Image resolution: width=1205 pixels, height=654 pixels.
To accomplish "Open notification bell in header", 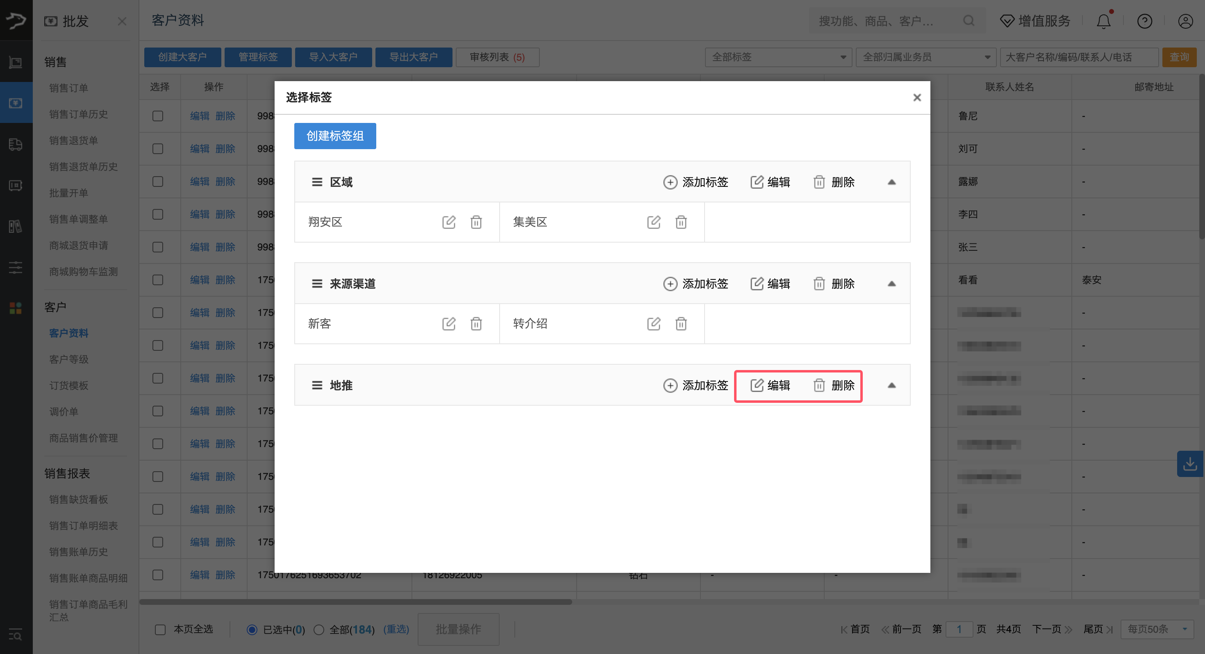I will (x=1103, y=21).
